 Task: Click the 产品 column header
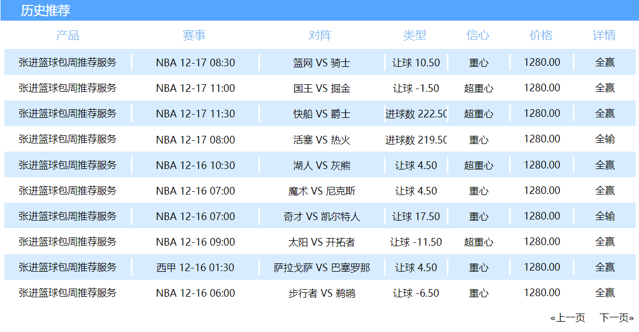coord(68,35)
